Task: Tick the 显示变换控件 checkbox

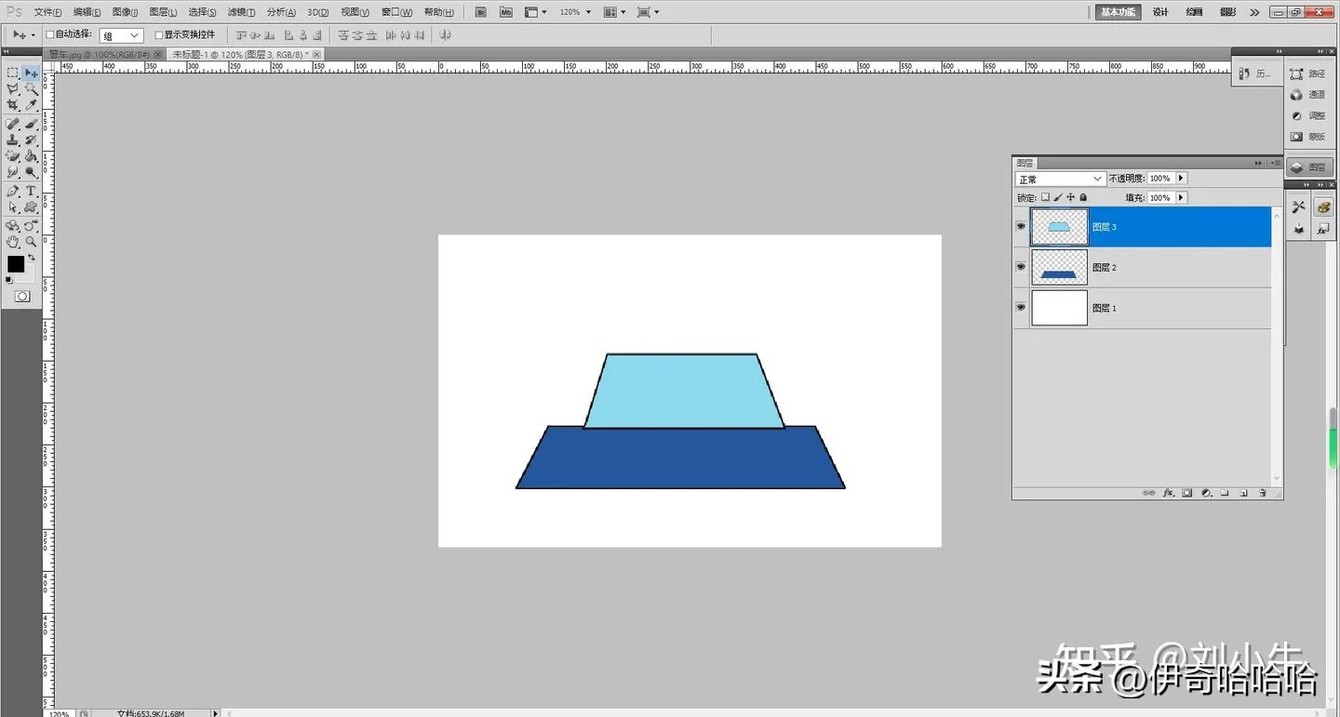Action: pos(158,34)
